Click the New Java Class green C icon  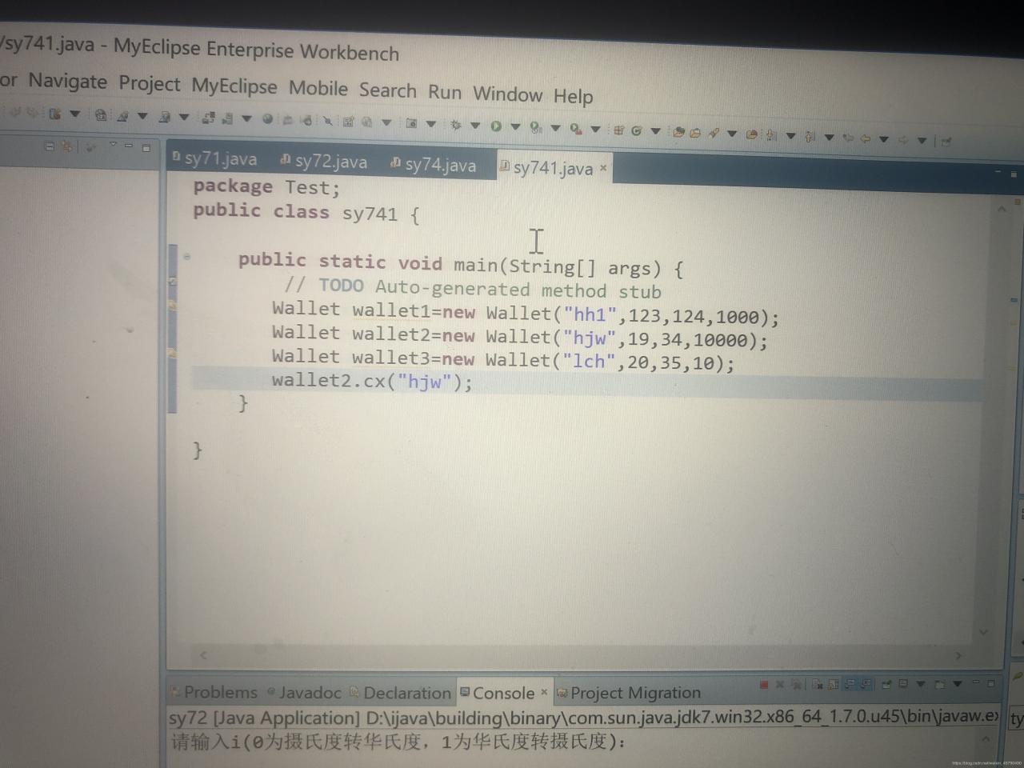point(637,130)
